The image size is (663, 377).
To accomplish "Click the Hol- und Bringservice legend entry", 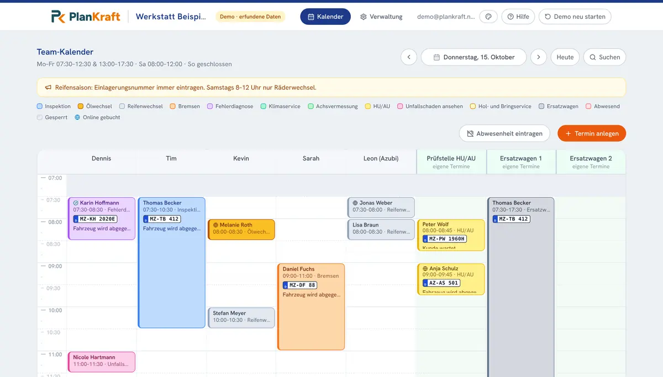I will [x=501, y=106].
